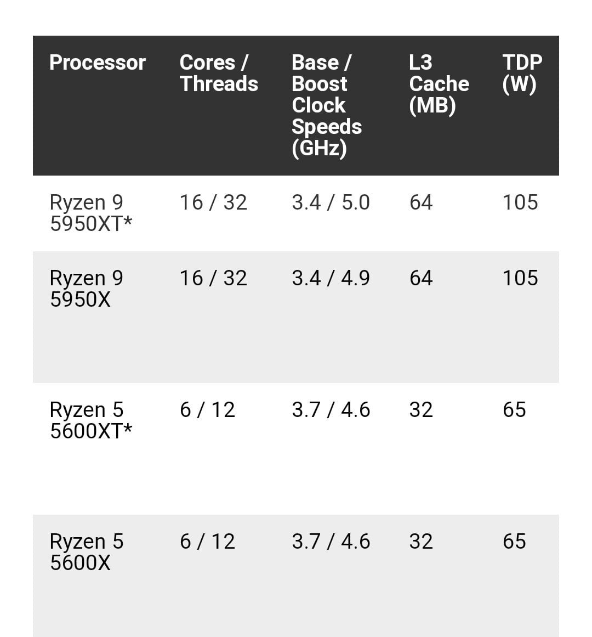592x637 pixels.
Task: Select the TDP (W) column header
Action: pyautogui.click(x=521, y=73)
